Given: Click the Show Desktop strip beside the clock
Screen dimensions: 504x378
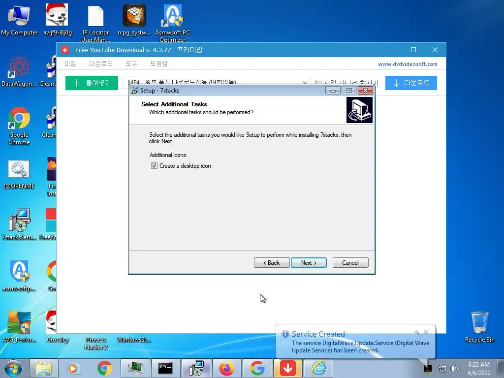Looking at the screenshot, I should [x=502, y=368].
